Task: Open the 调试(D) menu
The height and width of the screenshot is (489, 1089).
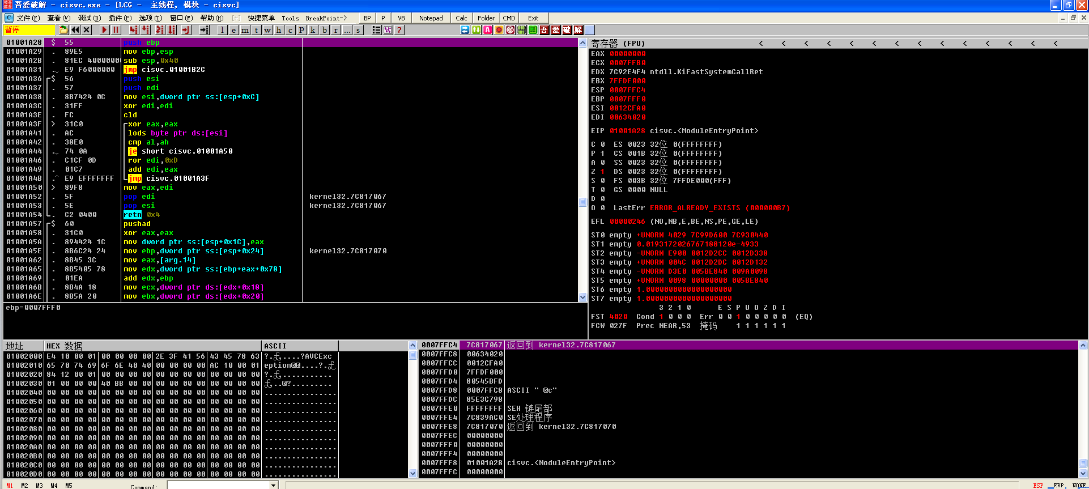Action: pos(90,18)
